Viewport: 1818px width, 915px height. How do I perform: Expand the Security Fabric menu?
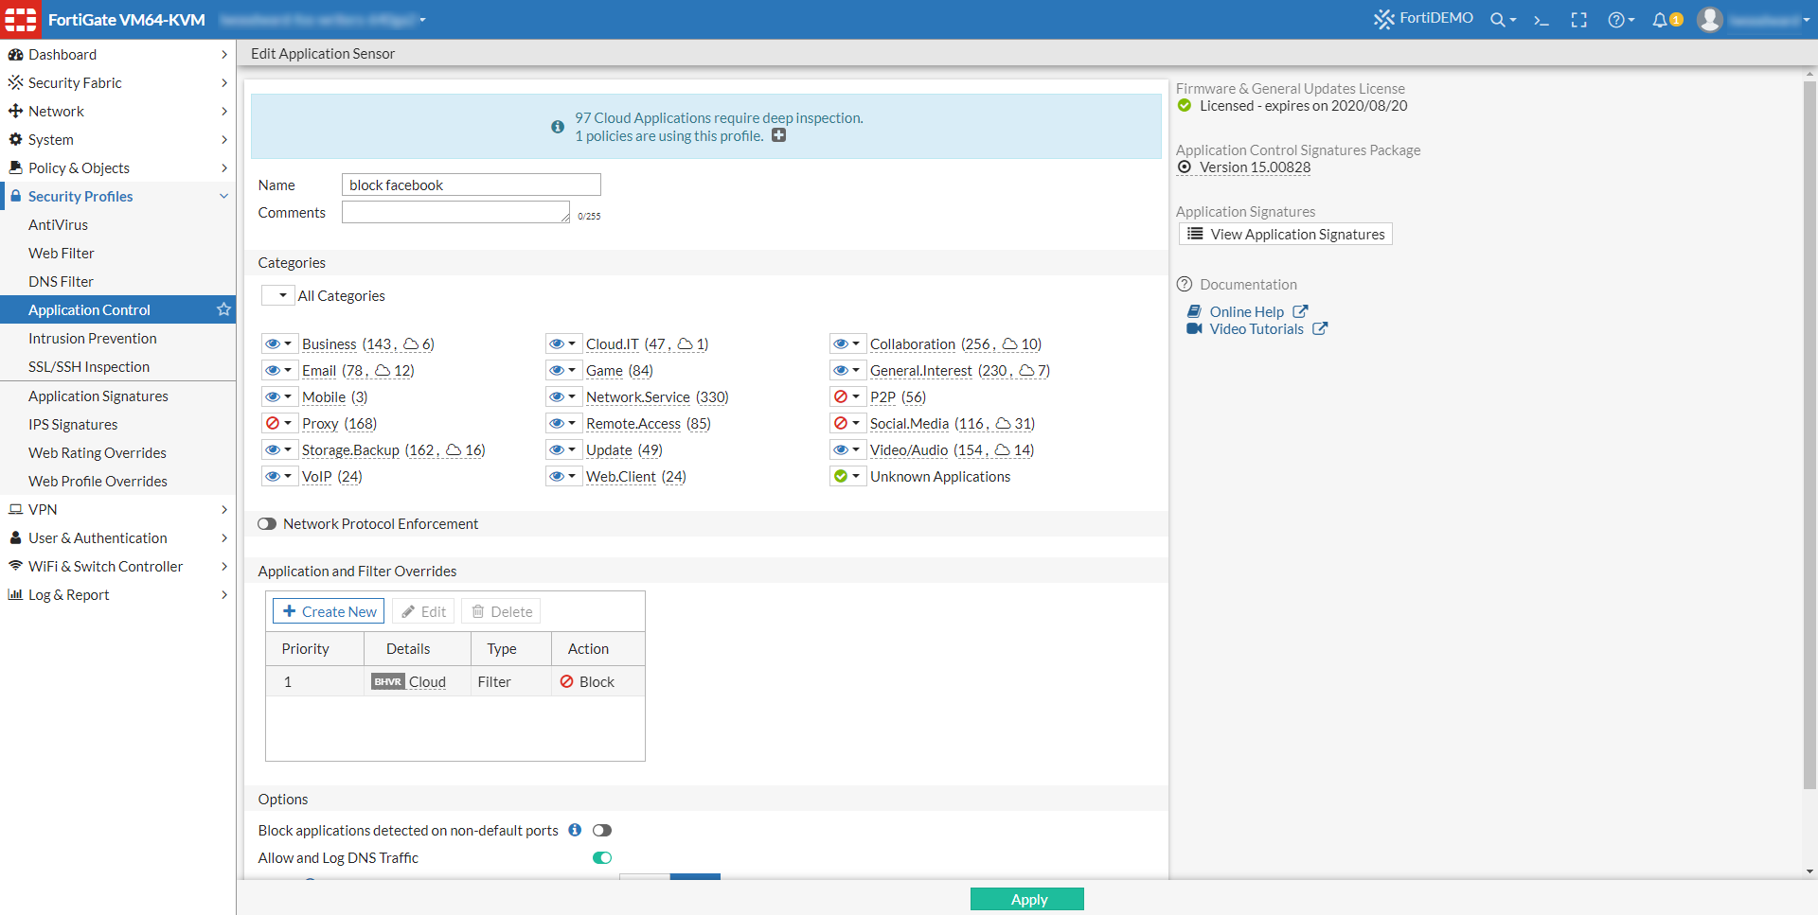click(x=117, y=82)
